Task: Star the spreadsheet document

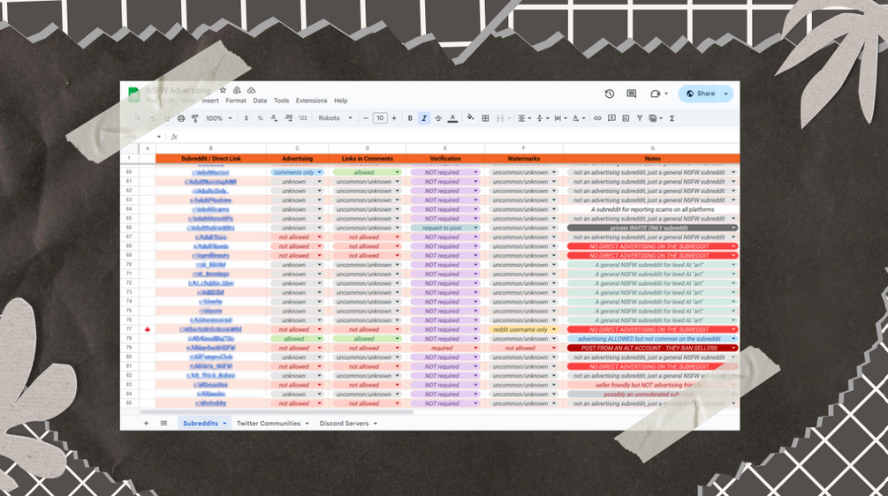Action: click(x=223, y=91)
